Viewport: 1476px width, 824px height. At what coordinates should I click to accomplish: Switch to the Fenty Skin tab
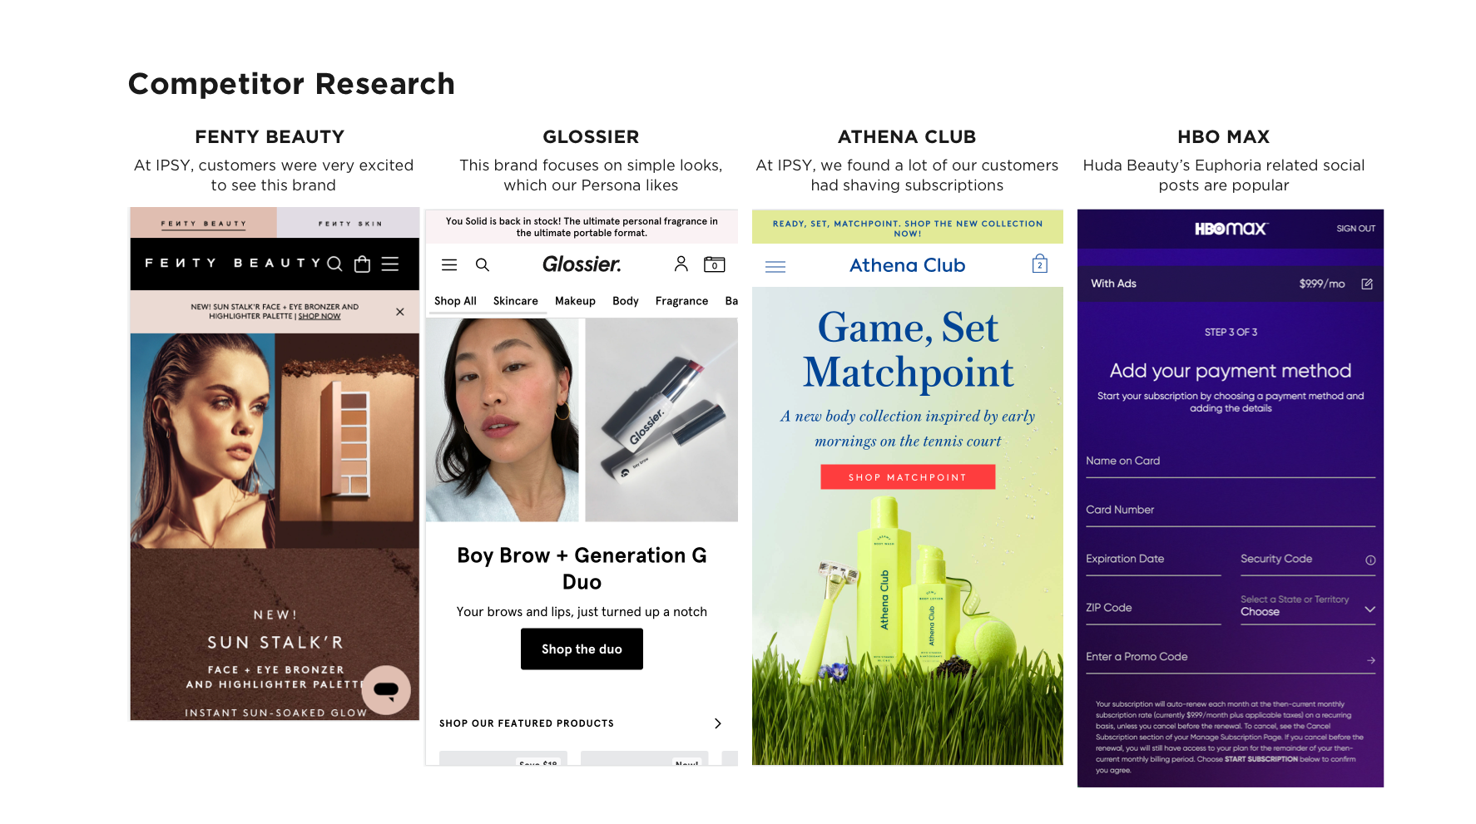tap(349, 224)
